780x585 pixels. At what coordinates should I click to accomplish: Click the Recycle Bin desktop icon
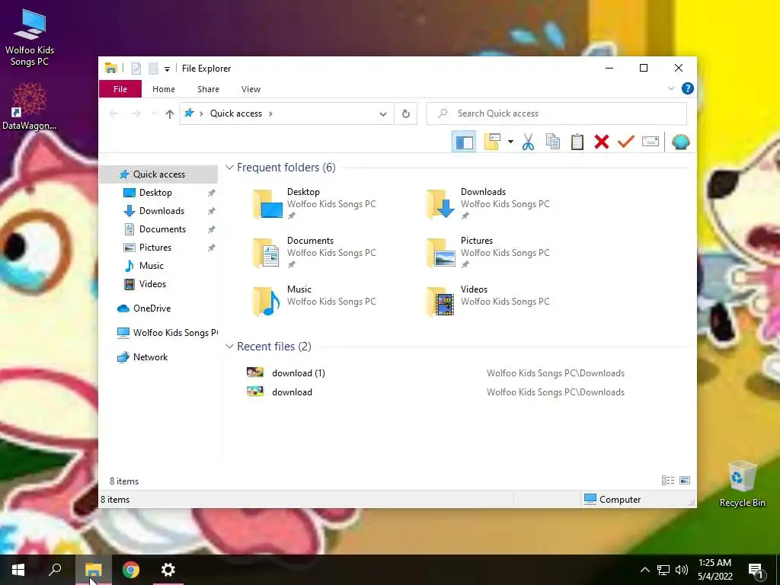pos(742,484)
